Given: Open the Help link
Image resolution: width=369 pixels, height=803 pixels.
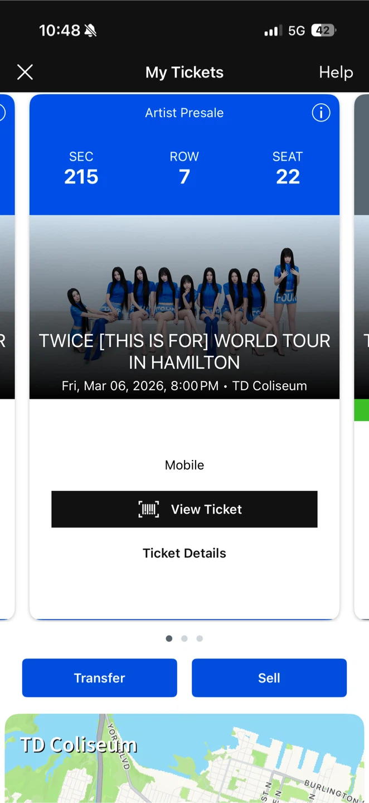Looking at the screenshot, I should point(336,72).
